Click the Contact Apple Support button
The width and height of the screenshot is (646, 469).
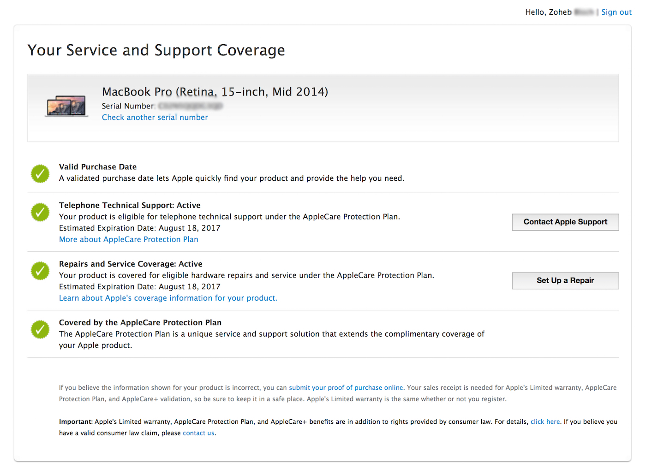565,222
